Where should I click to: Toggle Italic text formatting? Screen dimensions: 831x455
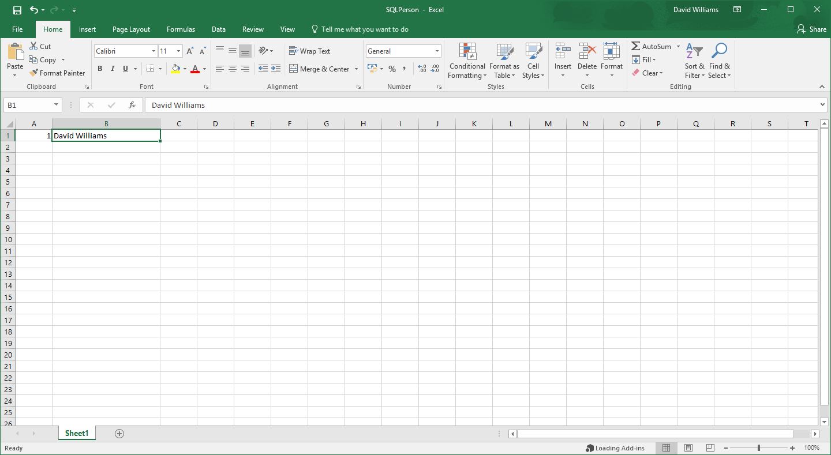click(113, 69)
